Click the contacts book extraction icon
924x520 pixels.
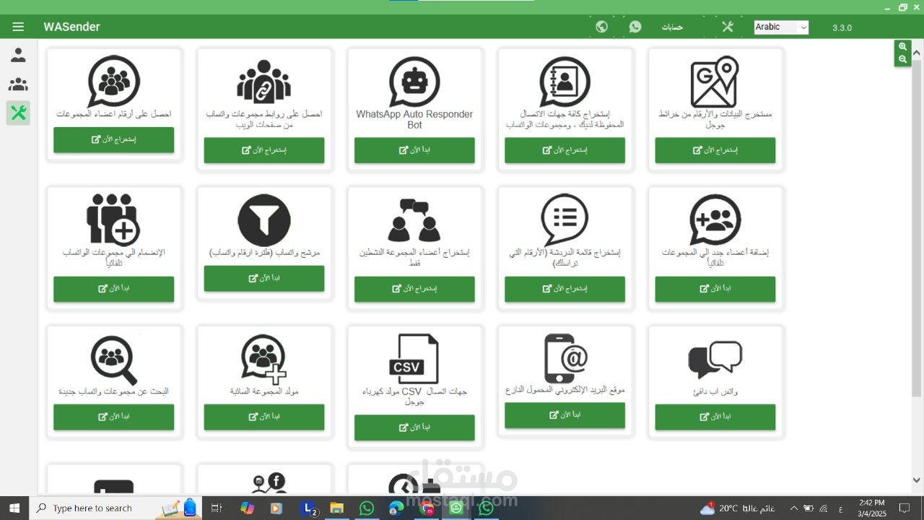coord(565,81)
